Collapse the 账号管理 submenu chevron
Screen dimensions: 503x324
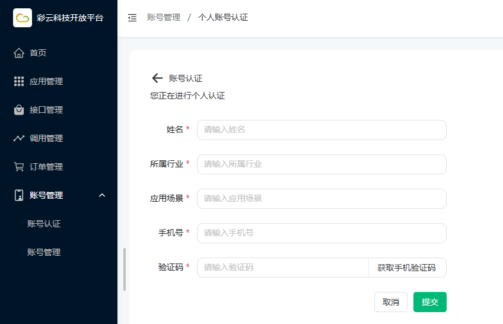pos(102,195)
